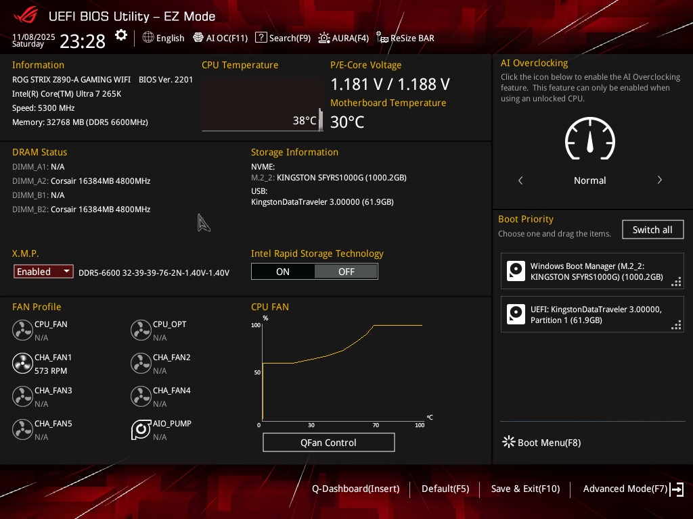The image size is (693, 519).
Task: Set Intel Rapid Storage Technology to OFF
Action: [x=346, y=271]
